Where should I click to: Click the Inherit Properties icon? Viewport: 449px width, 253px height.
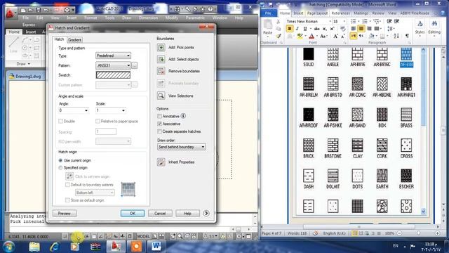tap(161, 162)
